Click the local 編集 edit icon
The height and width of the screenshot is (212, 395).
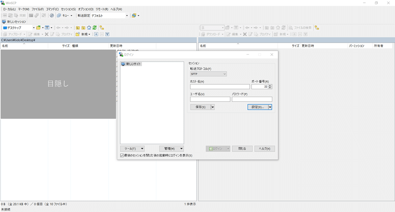click(x=30, y=34)
